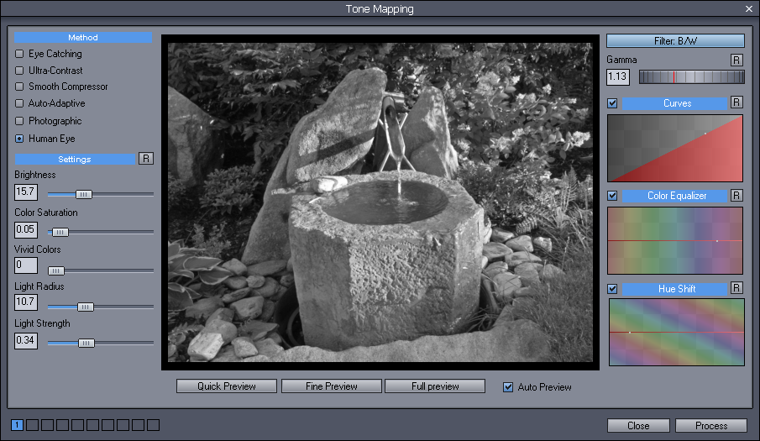760x441 pixels.
Task: Choose the Photographic method
Action: [x=19, y=121]
